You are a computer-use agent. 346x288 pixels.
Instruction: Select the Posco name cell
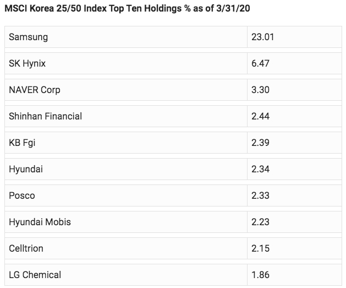[22, 195]
